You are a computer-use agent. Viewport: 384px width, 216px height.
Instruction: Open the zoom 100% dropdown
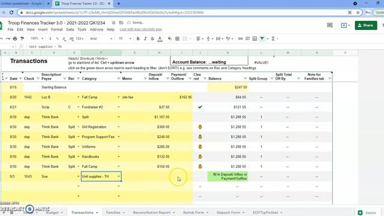click(37, 38)
